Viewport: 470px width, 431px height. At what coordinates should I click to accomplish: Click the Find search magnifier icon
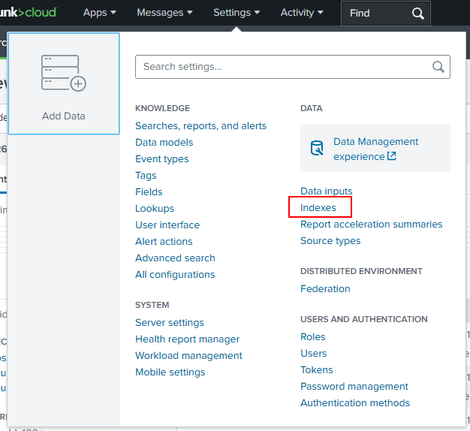418,13
